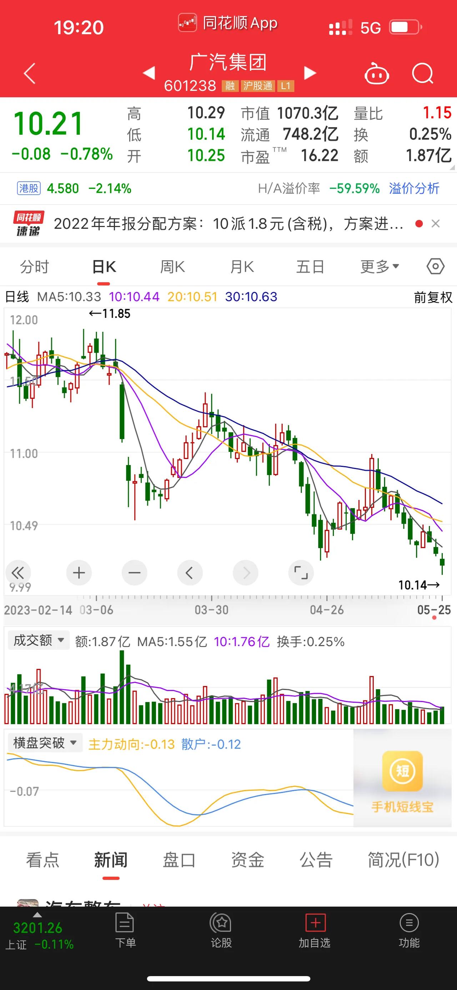Open 更多 period dropdown
Screen dimensions: 457x990
click(380, 266)
